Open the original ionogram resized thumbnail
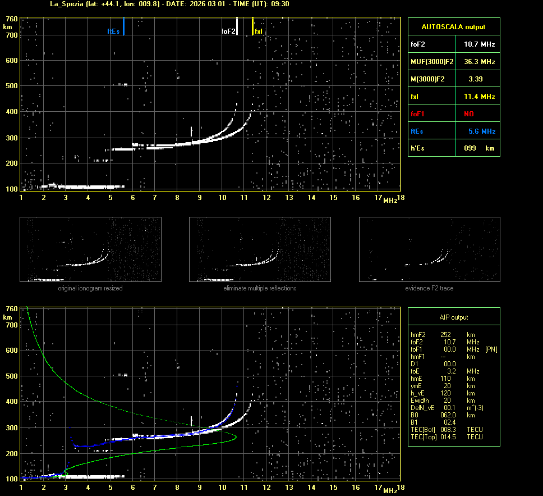Viewport: 543px width, 496px height. pyautogui.click(x=90, y=249)
